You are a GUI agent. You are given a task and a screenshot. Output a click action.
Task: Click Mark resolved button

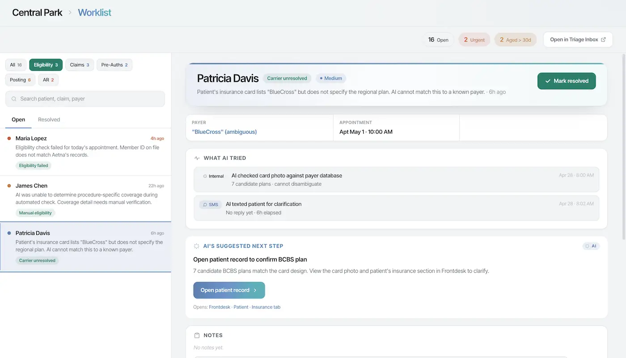[x=567, y=81]
